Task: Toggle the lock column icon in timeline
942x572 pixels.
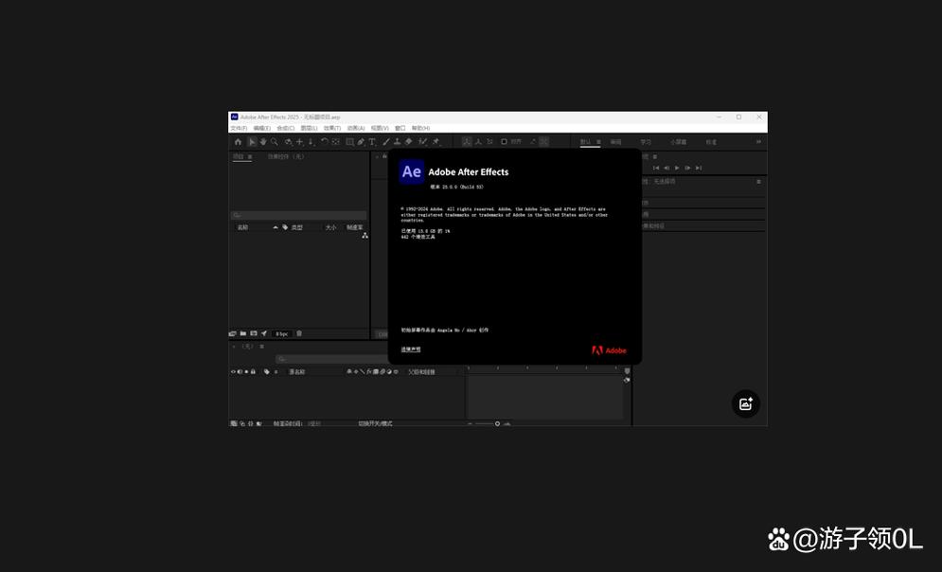Action: coord(253,372)
